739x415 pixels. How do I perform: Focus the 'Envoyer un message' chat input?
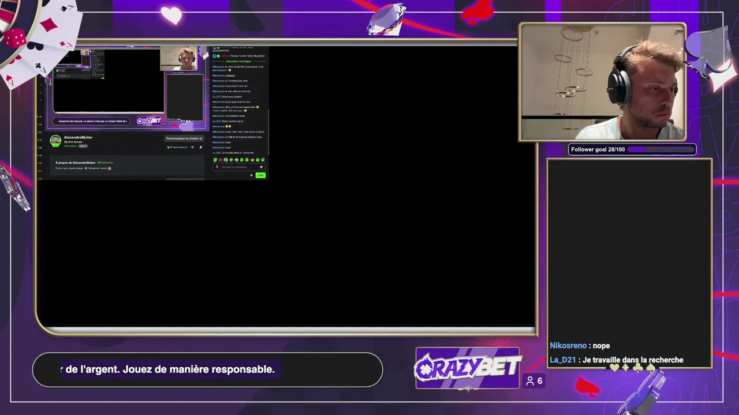[x=239, y=167]
